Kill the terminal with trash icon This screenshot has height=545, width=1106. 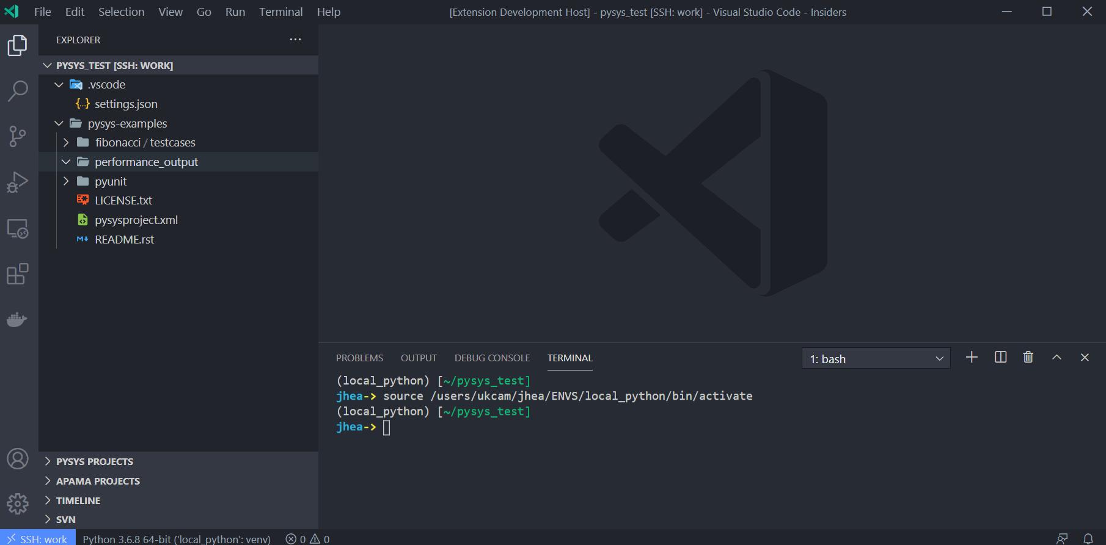(1028, 358)
